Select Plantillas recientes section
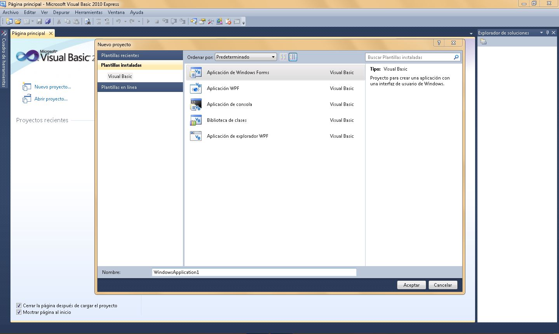The image size is (559, 334). click(140, 55)
